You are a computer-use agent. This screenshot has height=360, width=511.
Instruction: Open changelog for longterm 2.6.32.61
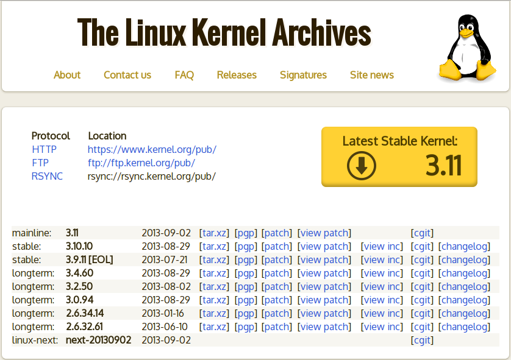(x=464, y=326)
